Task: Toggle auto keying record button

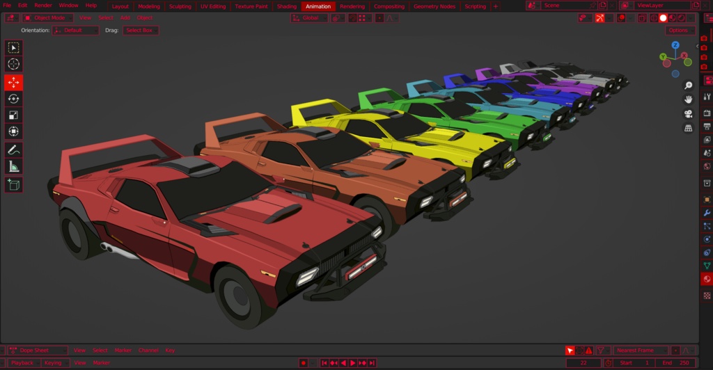Action: pos(304,363)
